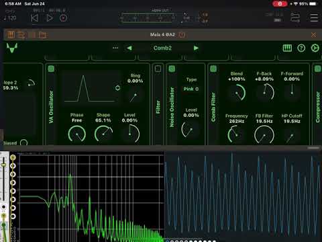The height and width of the screenshot is (242, 322).
Task: Open the orange parameter routing icon
Action: pyautogui.click(x=21, y=35)
